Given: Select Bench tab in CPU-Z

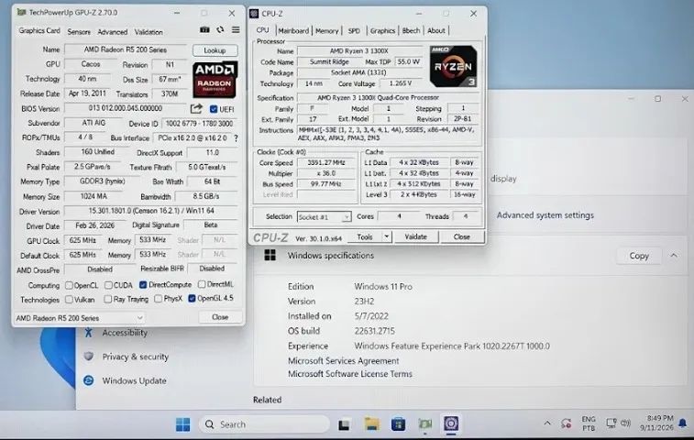Looking at the screenshot, I should [x=411, y=30].
